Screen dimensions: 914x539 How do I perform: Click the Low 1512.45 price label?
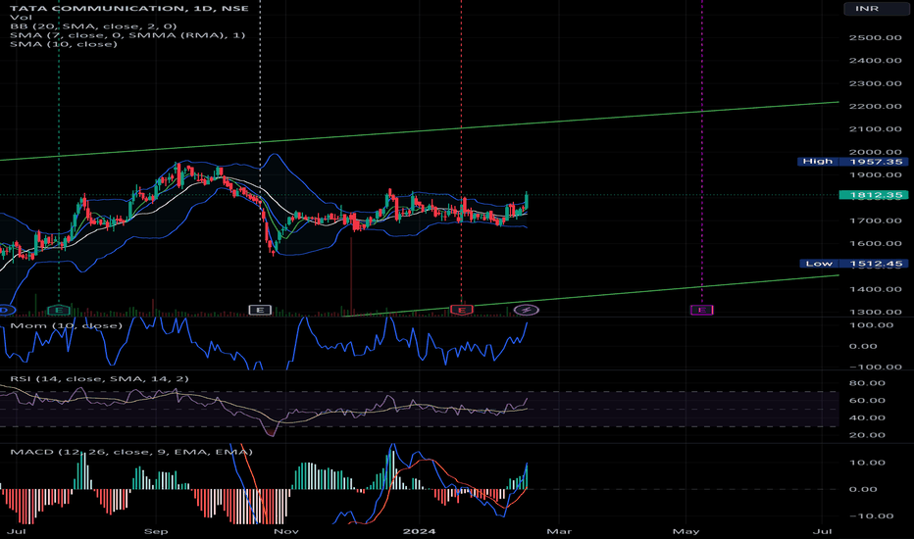(x=854, y=264)
